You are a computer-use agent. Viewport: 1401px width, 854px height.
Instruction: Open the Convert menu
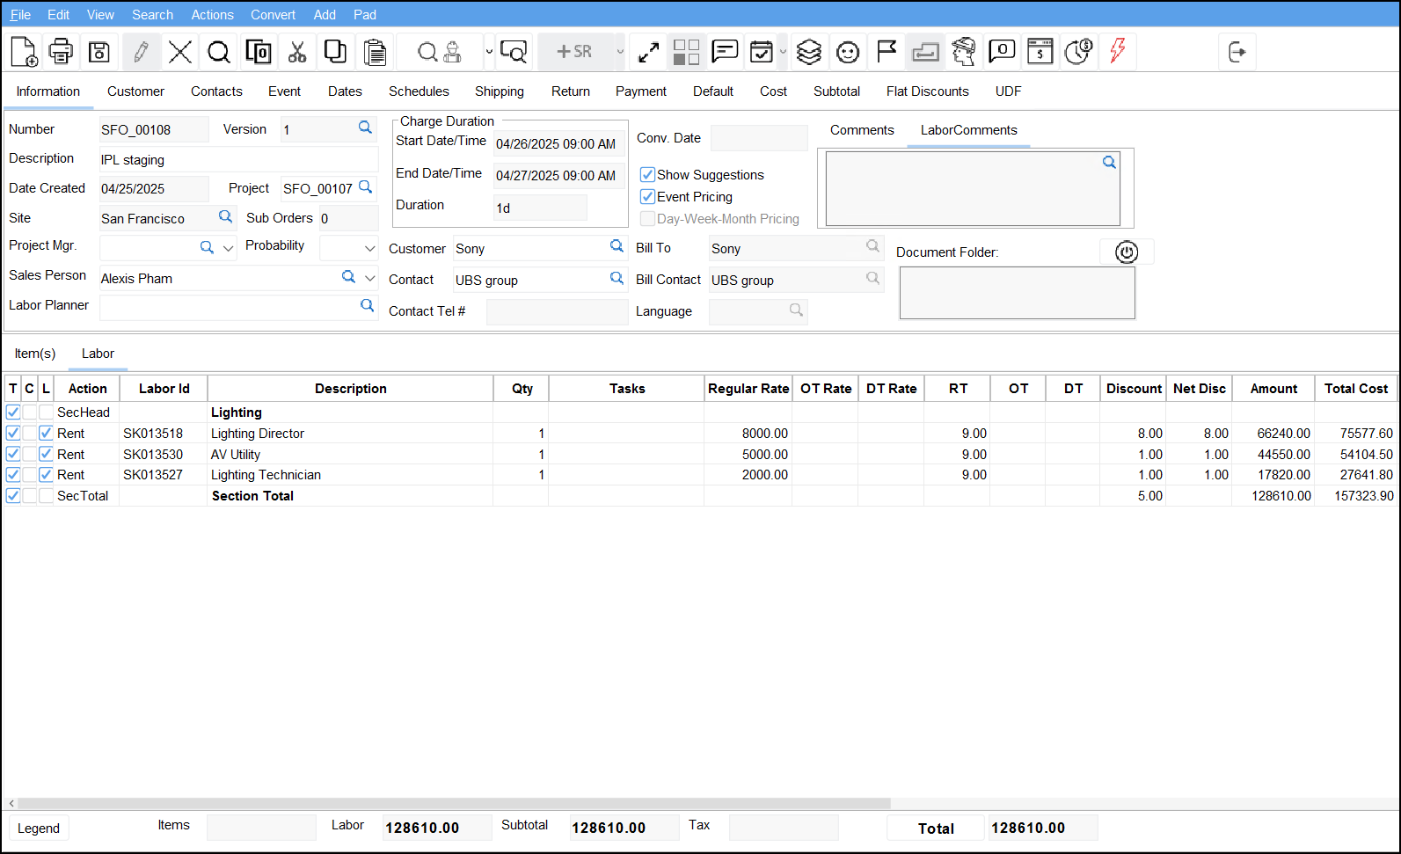(x=273, y=15)
